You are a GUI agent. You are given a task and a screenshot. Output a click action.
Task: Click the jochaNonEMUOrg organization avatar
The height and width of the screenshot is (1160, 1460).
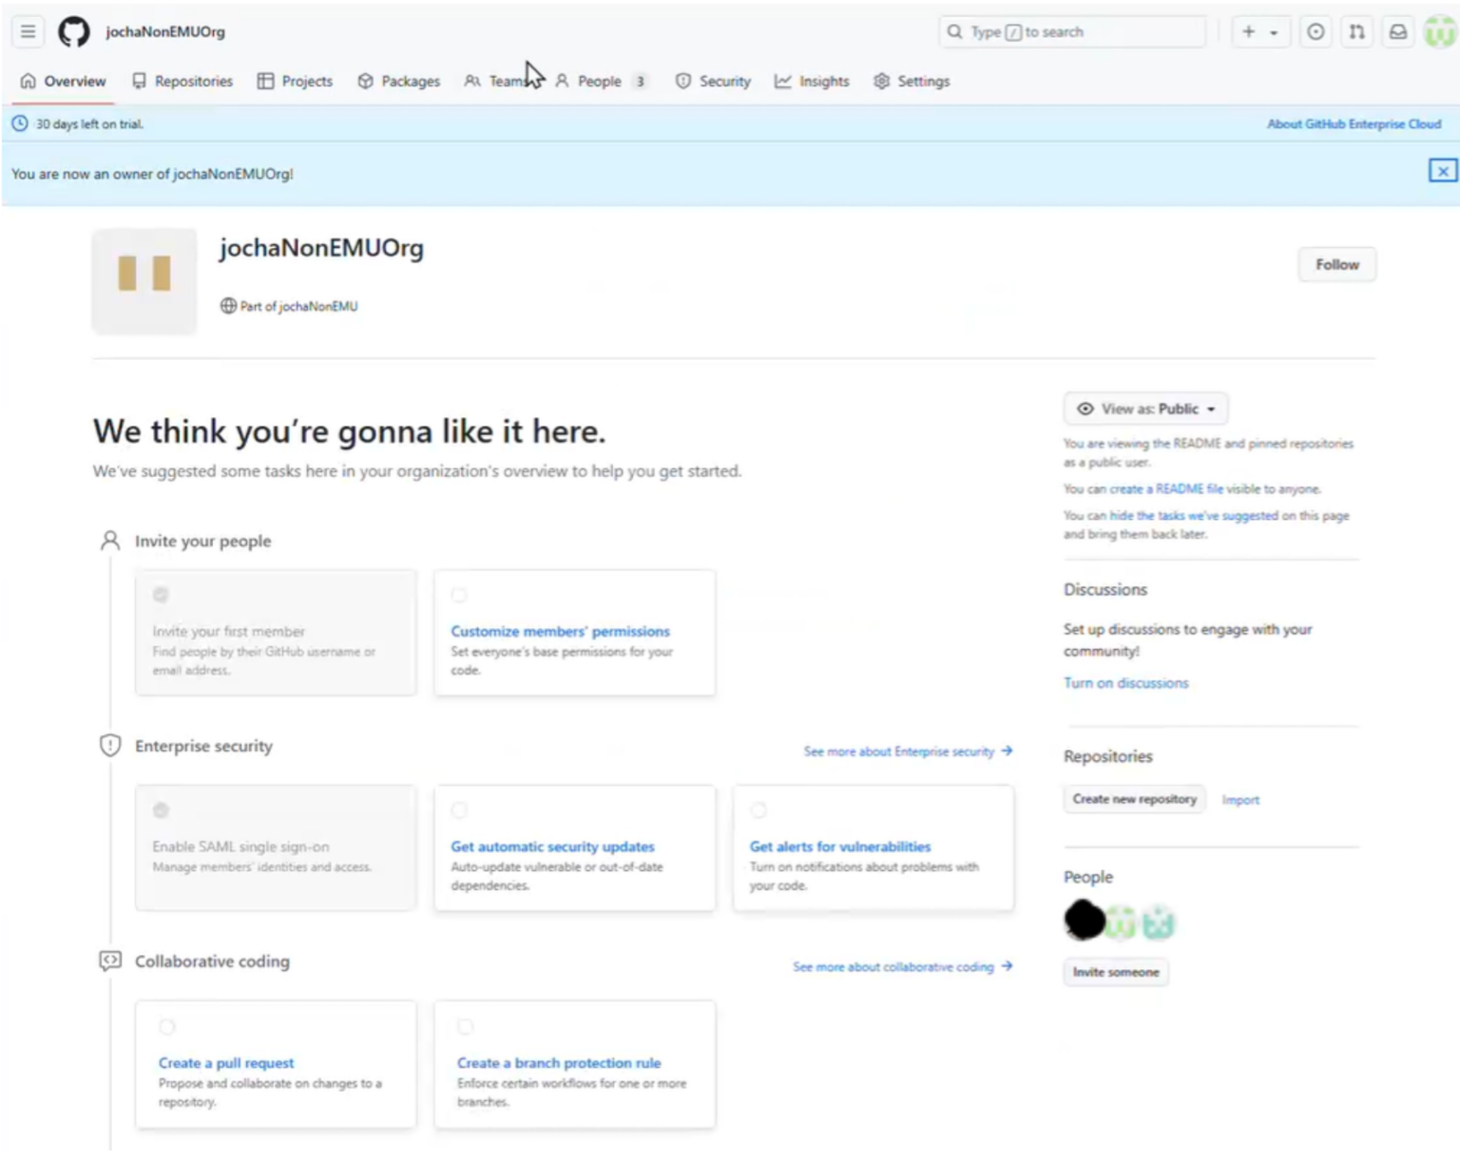[144, 280]
